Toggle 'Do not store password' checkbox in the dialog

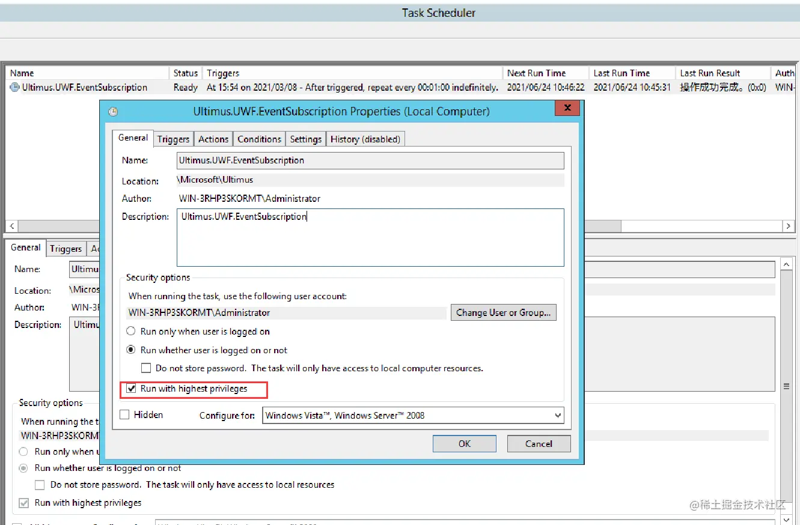(145, 368)
